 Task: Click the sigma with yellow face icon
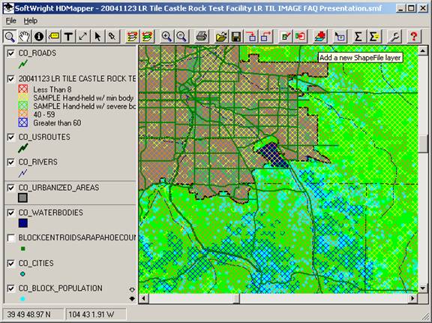click(373, 36)
